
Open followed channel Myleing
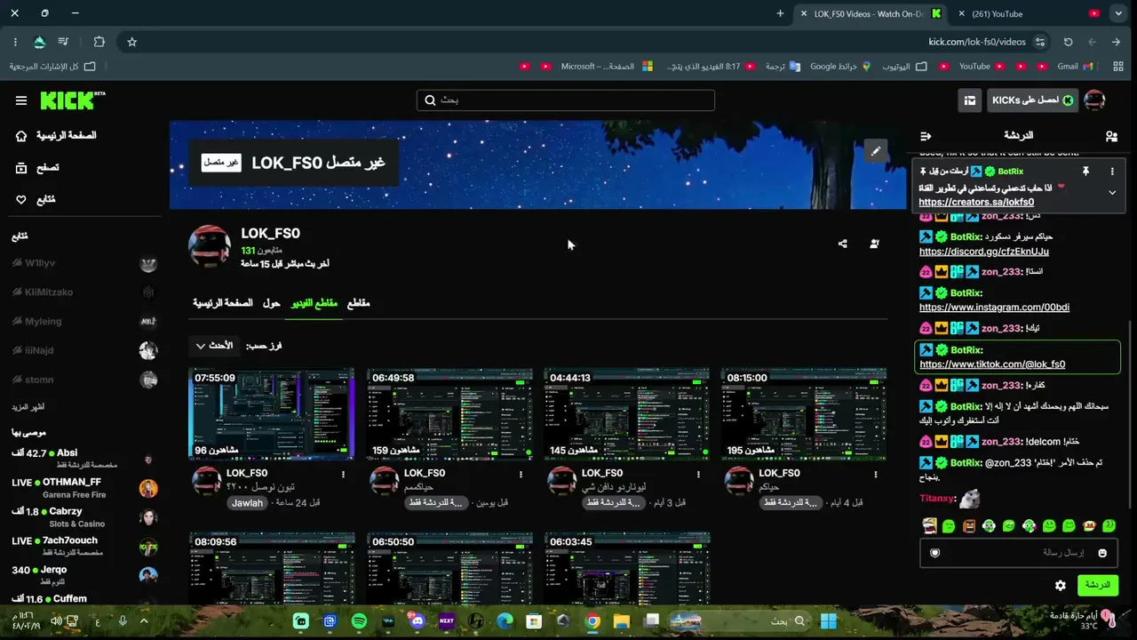point(84,322)
